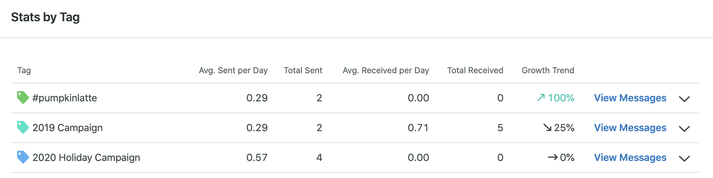The height and width of the screenshot is (178, 713).
Task: Open View Messages for 2019 Campaign
Action: tap(630, 128)
